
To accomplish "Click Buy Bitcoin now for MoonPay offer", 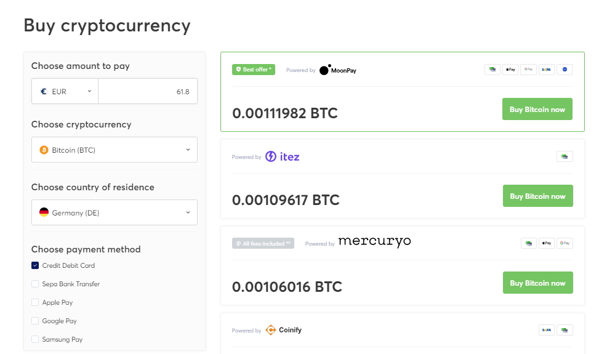I will tap(537, 109).
